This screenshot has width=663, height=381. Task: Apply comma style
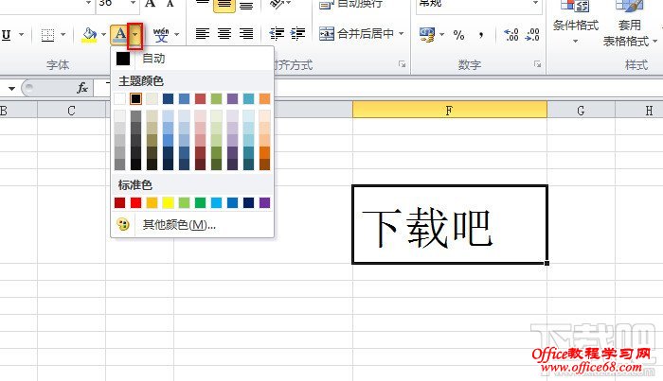point(481,35)
